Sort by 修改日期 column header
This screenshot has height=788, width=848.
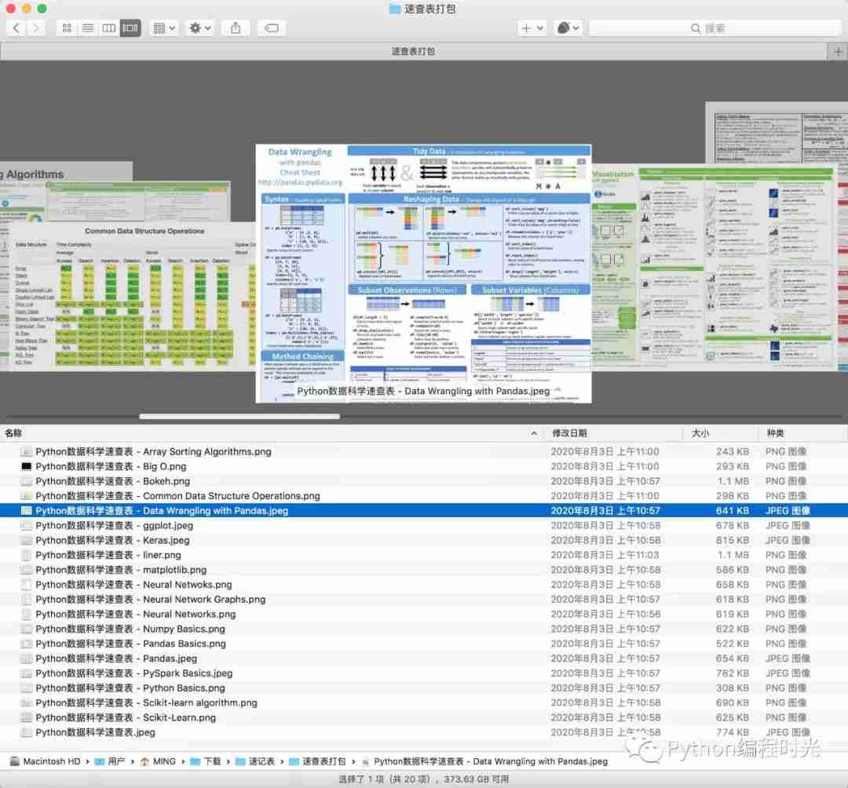coord(569,433)
